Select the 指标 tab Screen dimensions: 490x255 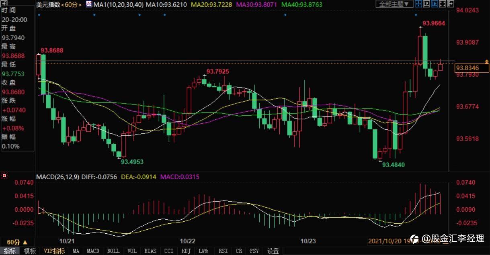[x=10, y=251]
